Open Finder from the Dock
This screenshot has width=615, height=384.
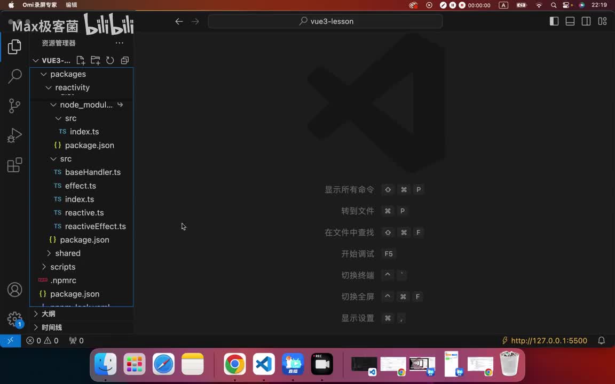click(106, 364)
